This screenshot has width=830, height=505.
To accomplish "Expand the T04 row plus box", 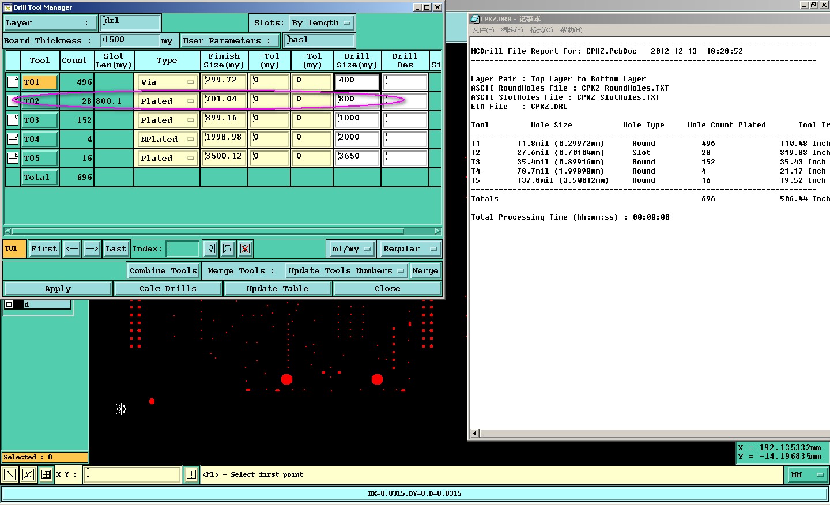I will coord(13,139).
